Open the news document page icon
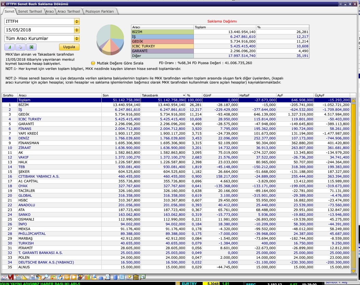Viewport: 360px width, 285px height. 18,277
